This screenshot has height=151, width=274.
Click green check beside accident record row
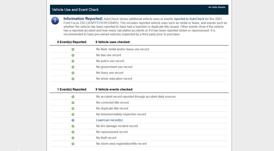[x=73, y=97]
